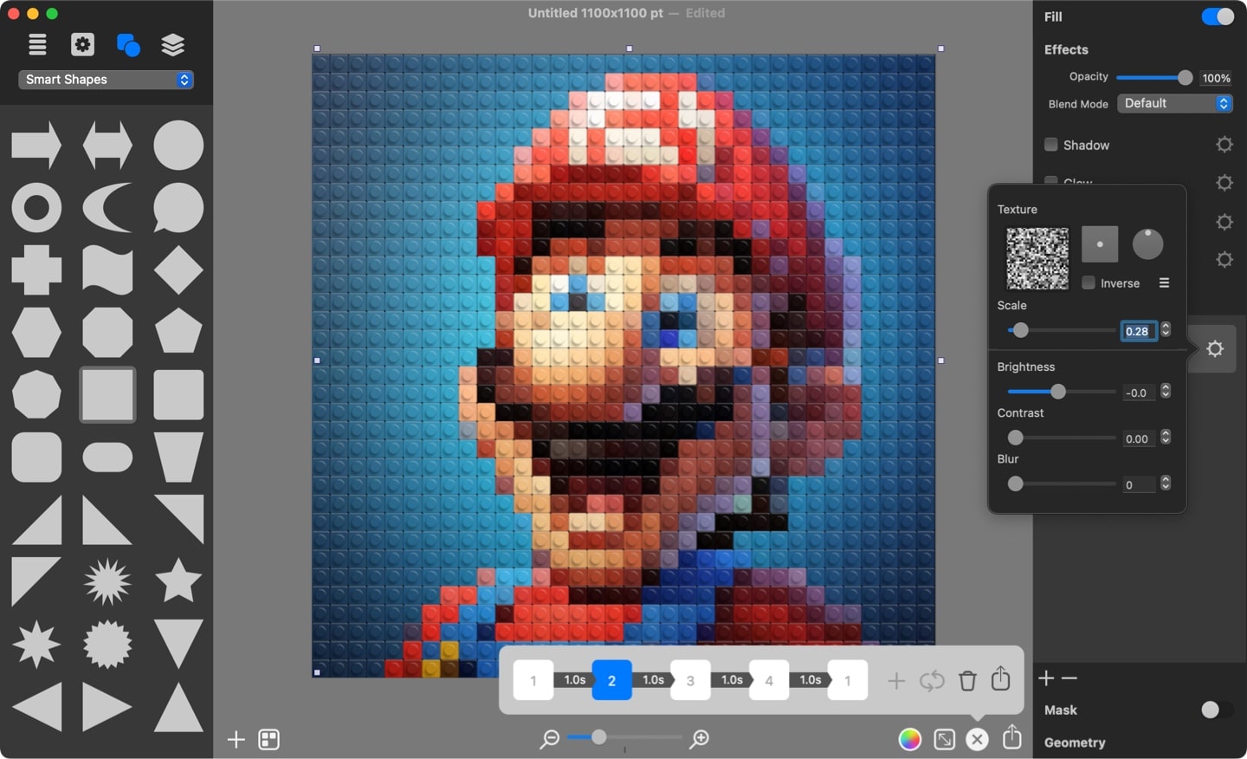Zoom in with the magnifier plus icon
This screenshot has width=1247, height=759.
[700, 739]
